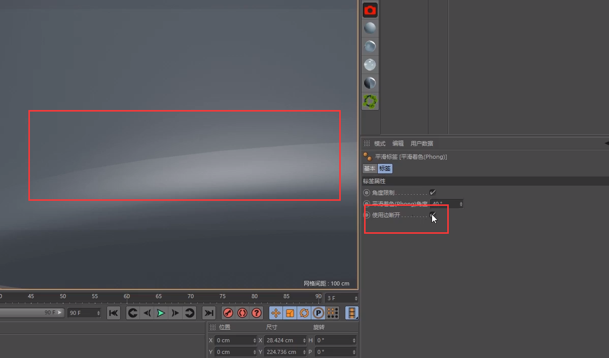Image resolution: width=609 pixels, height=358 pixels.
Task: Open the 用户数据 menu
Action: 422,144
